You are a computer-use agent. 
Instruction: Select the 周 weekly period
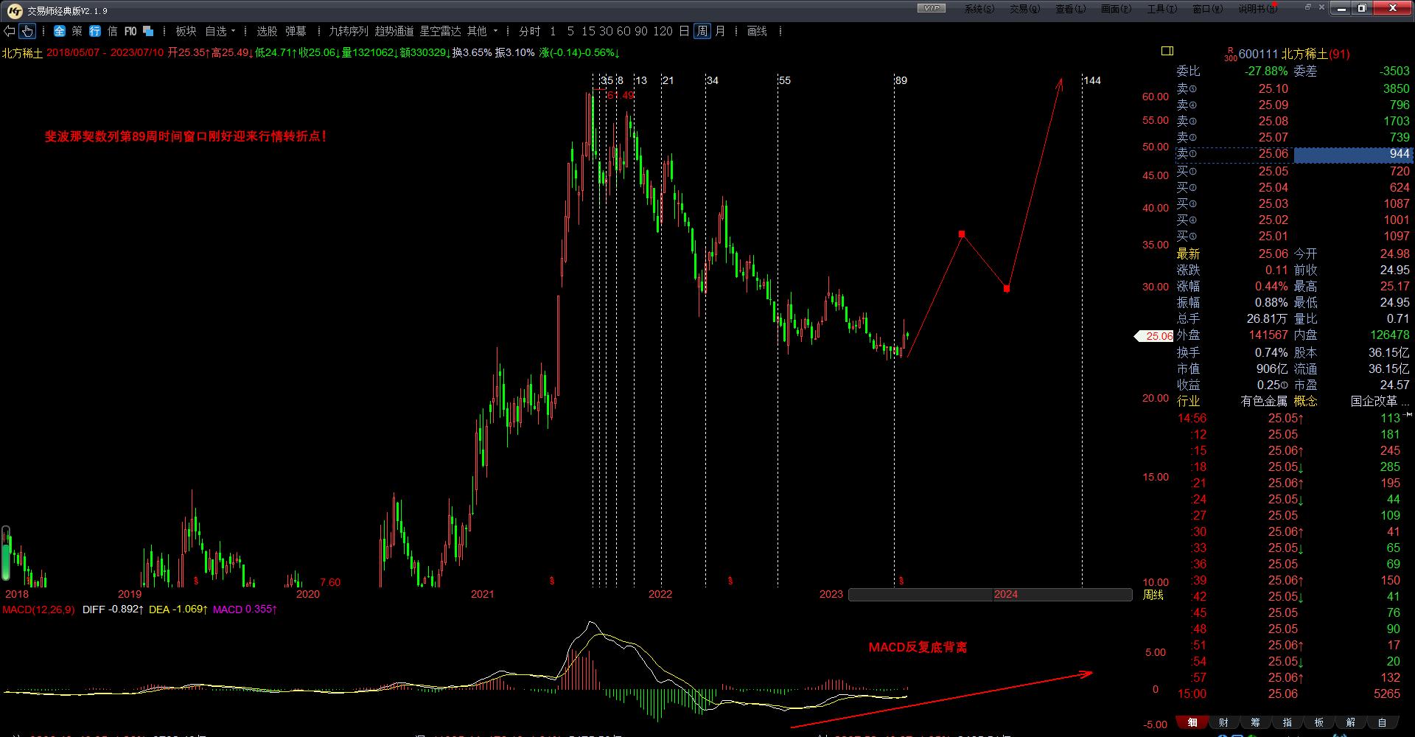pyautogui.click(x=702, y=31)
